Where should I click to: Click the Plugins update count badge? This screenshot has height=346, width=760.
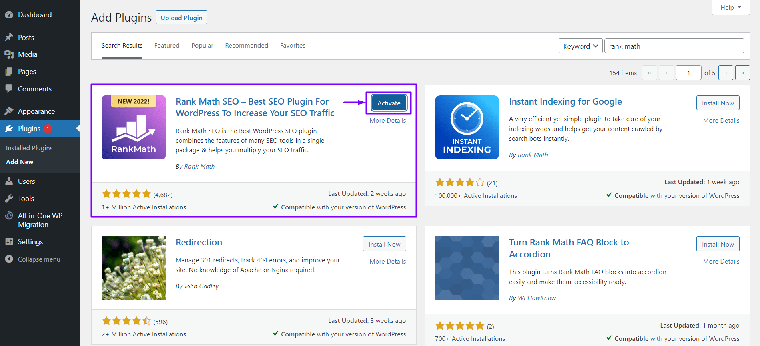(48, 129)
